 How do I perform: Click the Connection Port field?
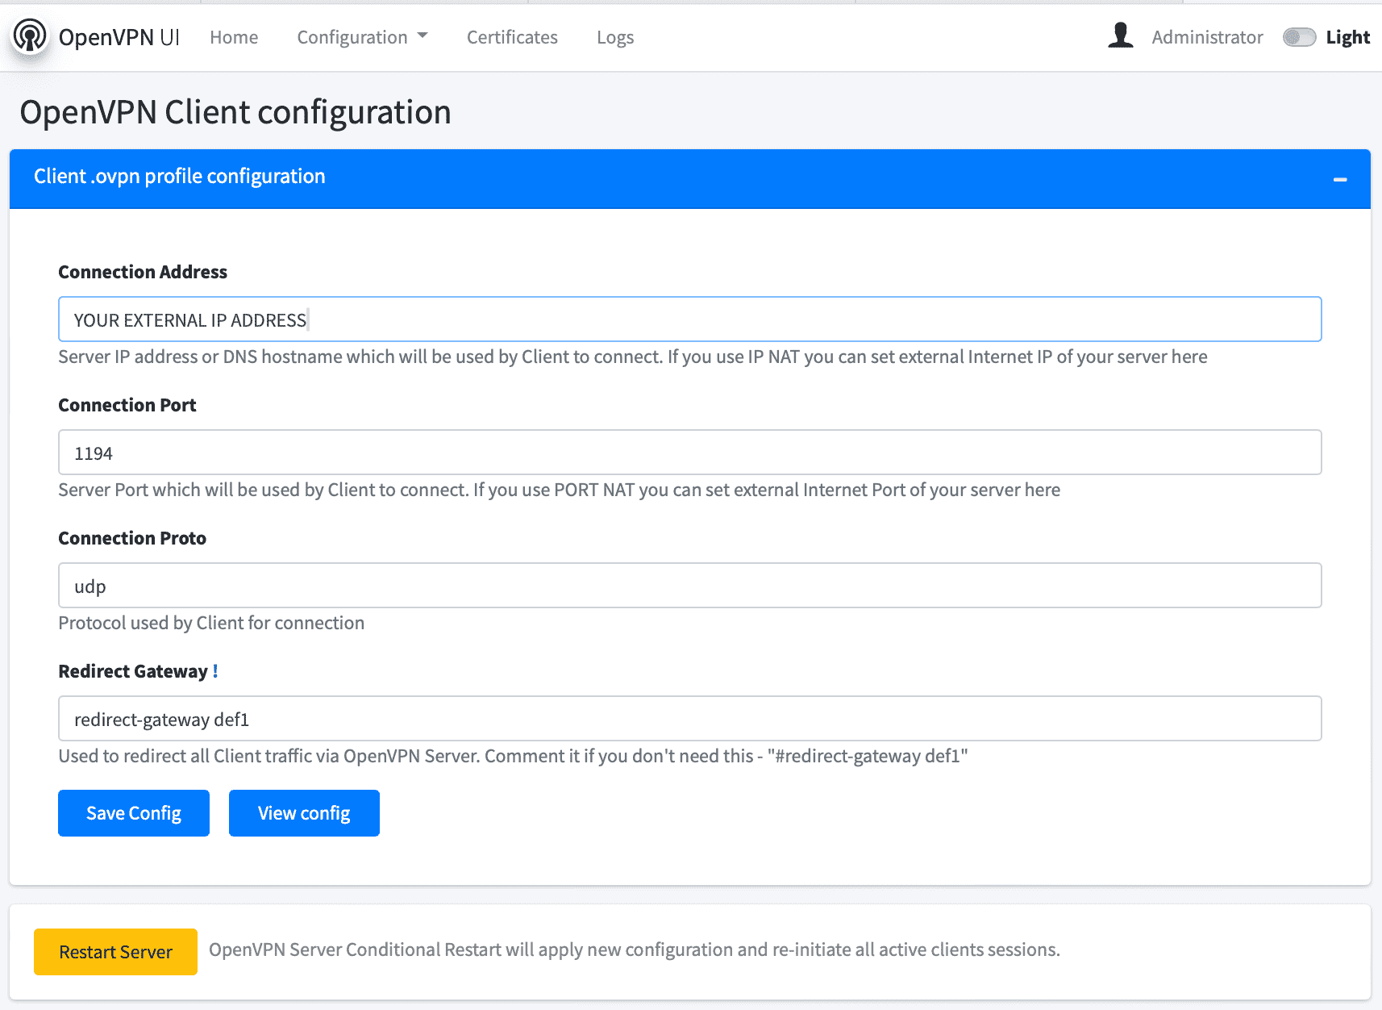[x=689, y=453]
